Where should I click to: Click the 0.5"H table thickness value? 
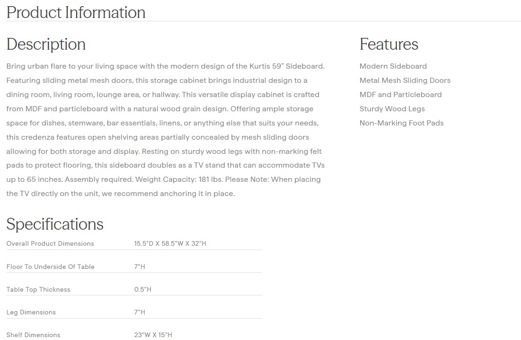[x=142, y=289]
